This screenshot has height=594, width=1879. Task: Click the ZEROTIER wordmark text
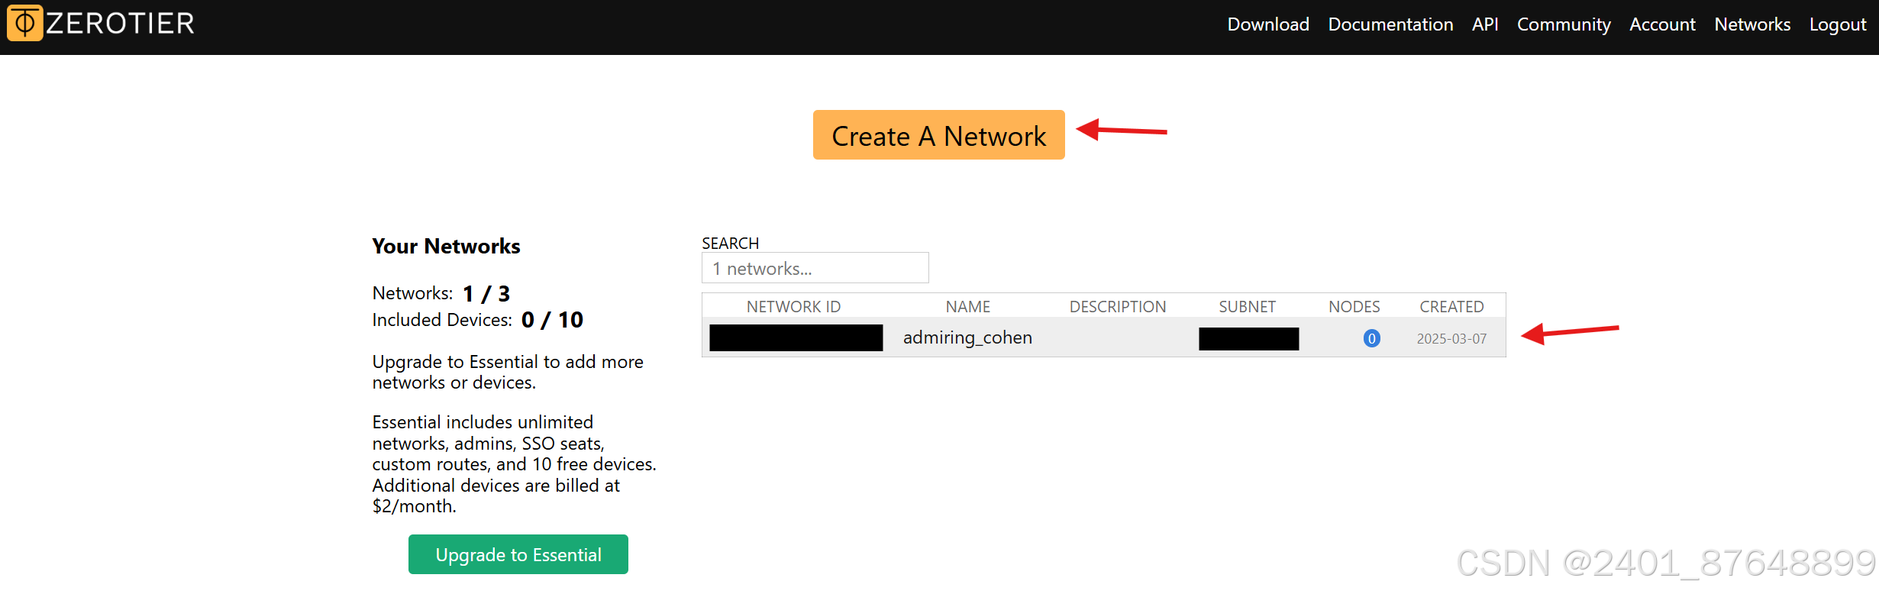(120, 24)
